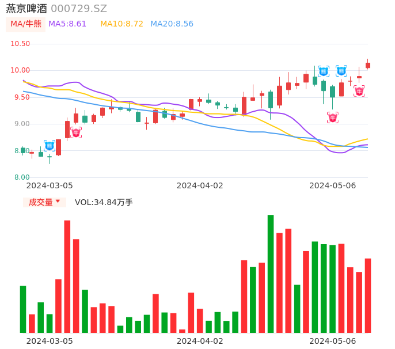Click the MA/牛熊 indicator button
Screen dimensions: 395x349
26,24
